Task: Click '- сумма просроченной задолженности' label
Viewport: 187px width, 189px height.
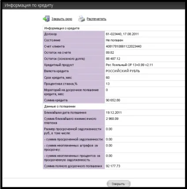Action: tap(74, 139)
